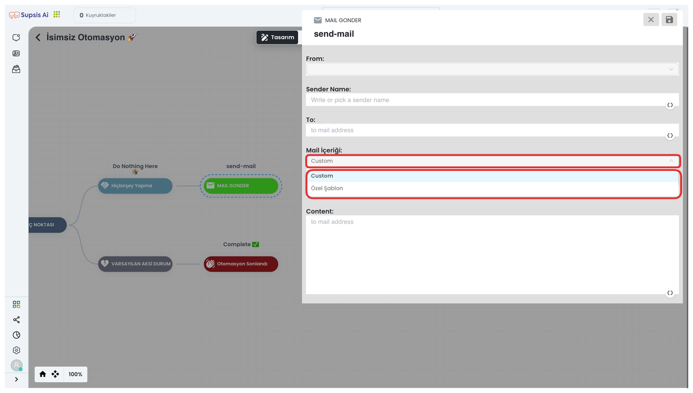Open the contacts card icon in sidebar
The width and height of the screenshot is (693, 393).
16,54
